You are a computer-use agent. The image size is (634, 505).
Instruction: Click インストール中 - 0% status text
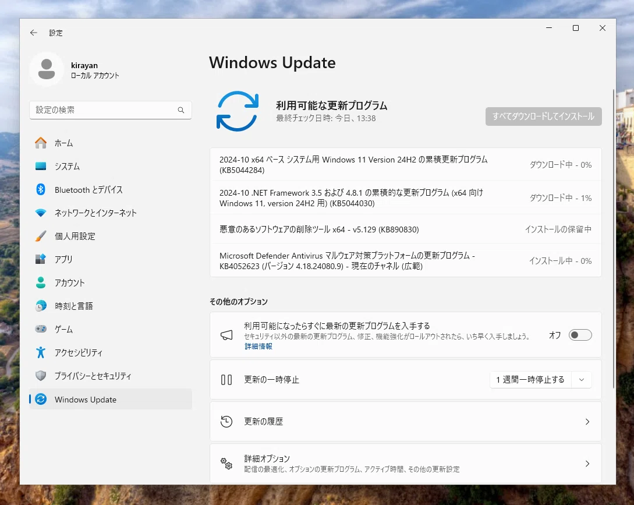561,261
